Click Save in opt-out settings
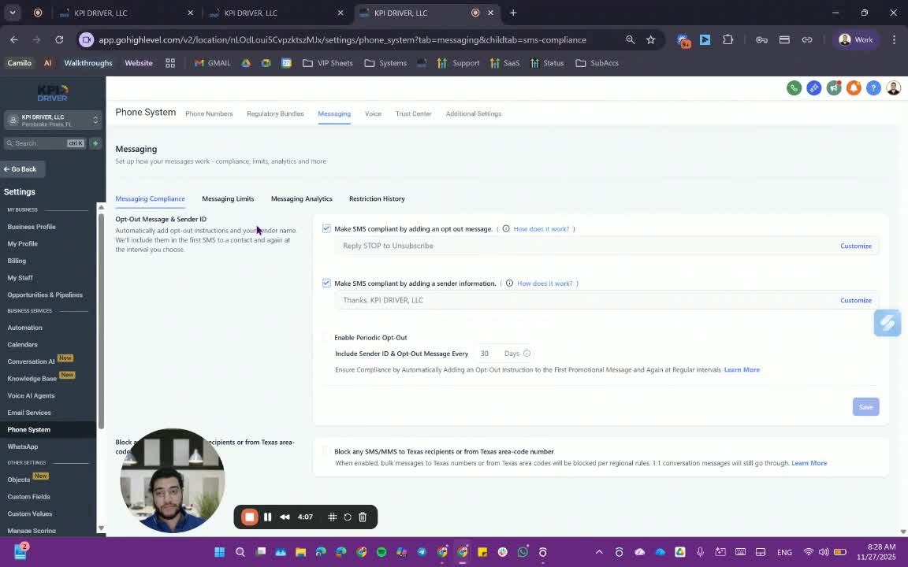The width and height of the screenshot is (908, 567). (865, 406)
